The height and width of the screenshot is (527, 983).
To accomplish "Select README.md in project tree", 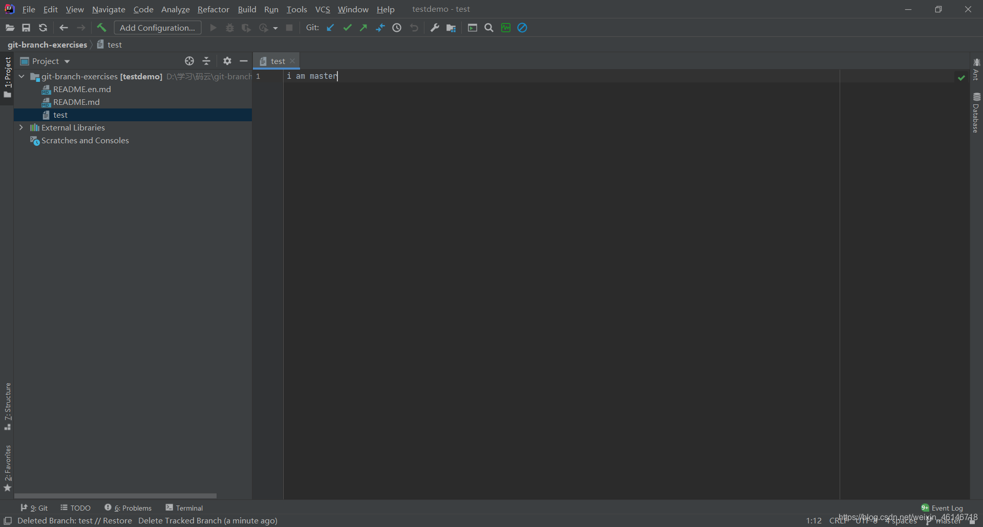I will point(76,102).
